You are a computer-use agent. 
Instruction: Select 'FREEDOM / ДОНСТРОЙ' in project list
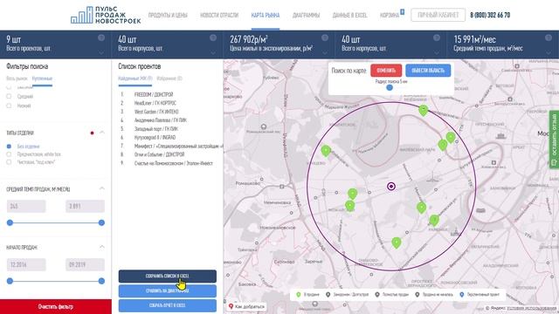pos(154,94)
